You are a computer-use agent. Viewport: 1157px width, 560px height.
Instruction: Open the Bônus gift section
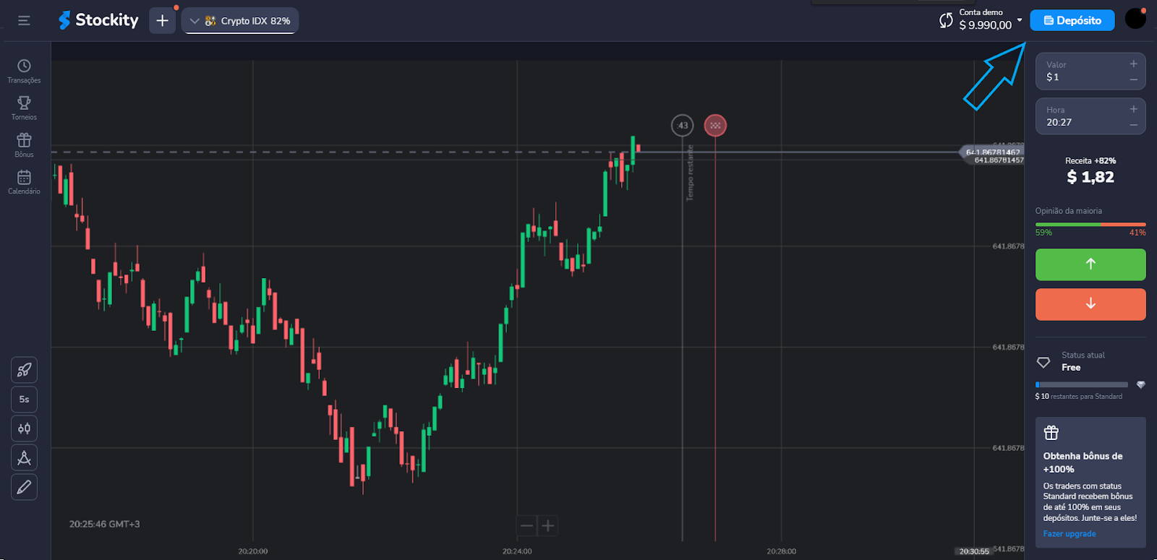[24, 145]
